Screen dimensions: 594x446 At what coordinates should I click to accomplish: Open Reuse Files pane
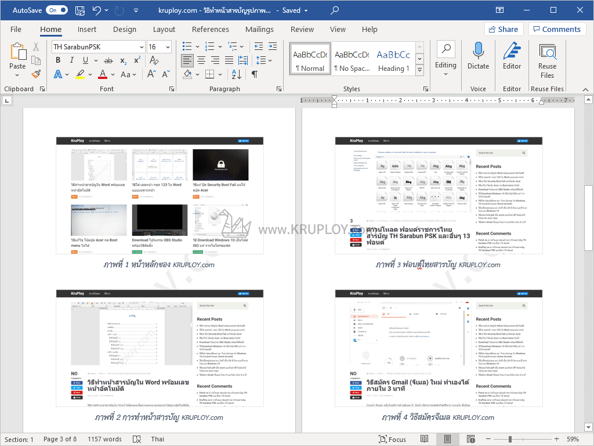[x=547, y=60]
